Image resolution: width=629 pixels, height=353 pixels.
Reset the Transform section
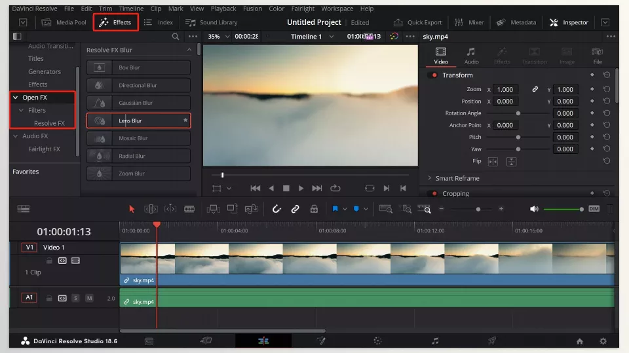607,75
